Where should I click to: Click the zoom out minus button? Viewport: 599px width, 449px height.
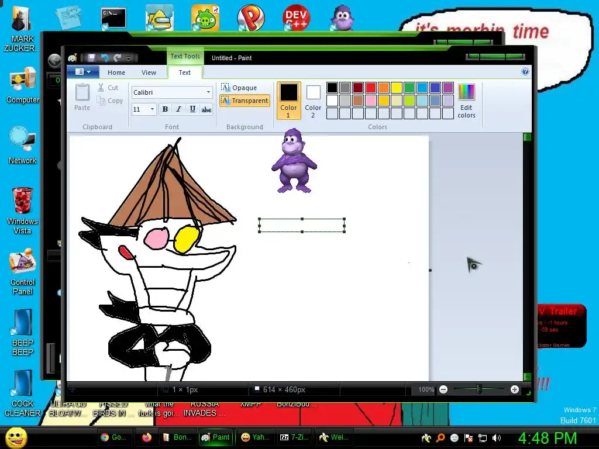[x=443, y=389]
